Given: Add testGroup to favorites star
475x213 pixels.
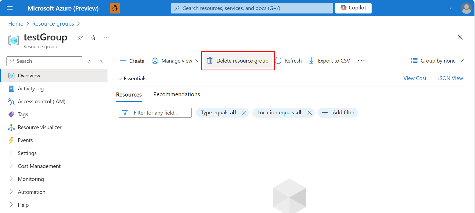Looking at the screenshot, I should click(x=93, y=37).
